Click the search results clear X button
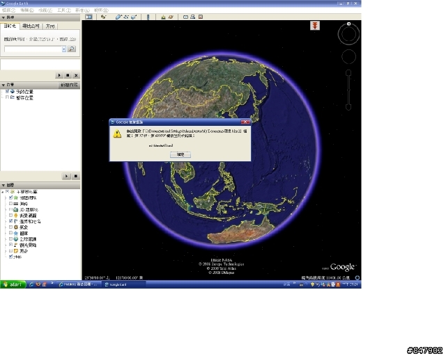 click(x=76, y=75)
